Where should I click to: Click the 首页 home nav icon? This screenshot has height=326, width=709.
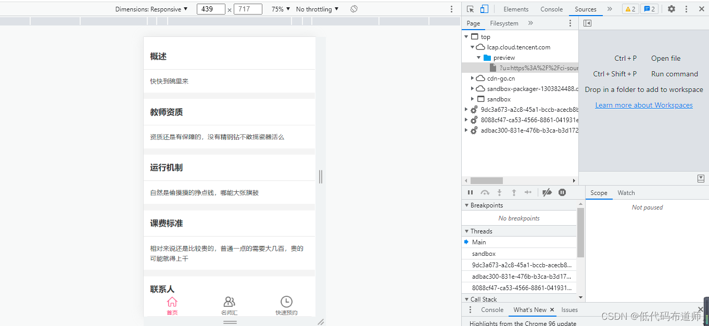coord(172,302)
